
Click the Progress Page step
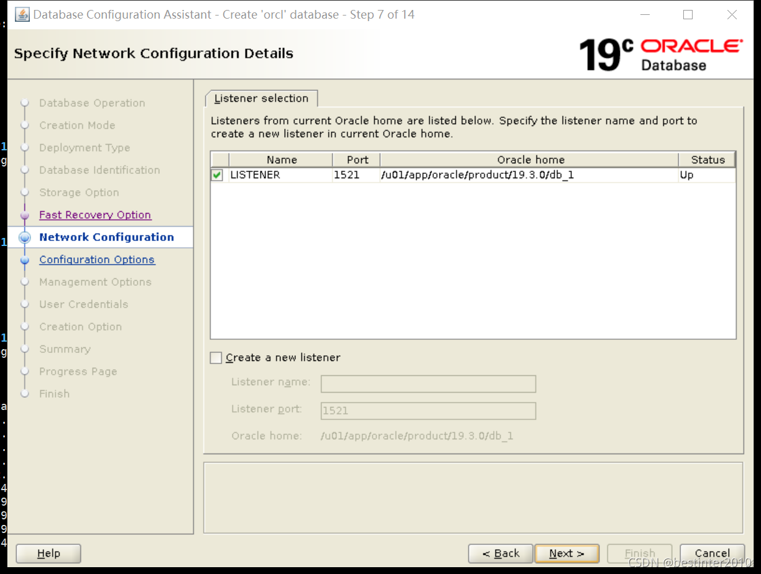pyautogui.click(x=78, y=371)
